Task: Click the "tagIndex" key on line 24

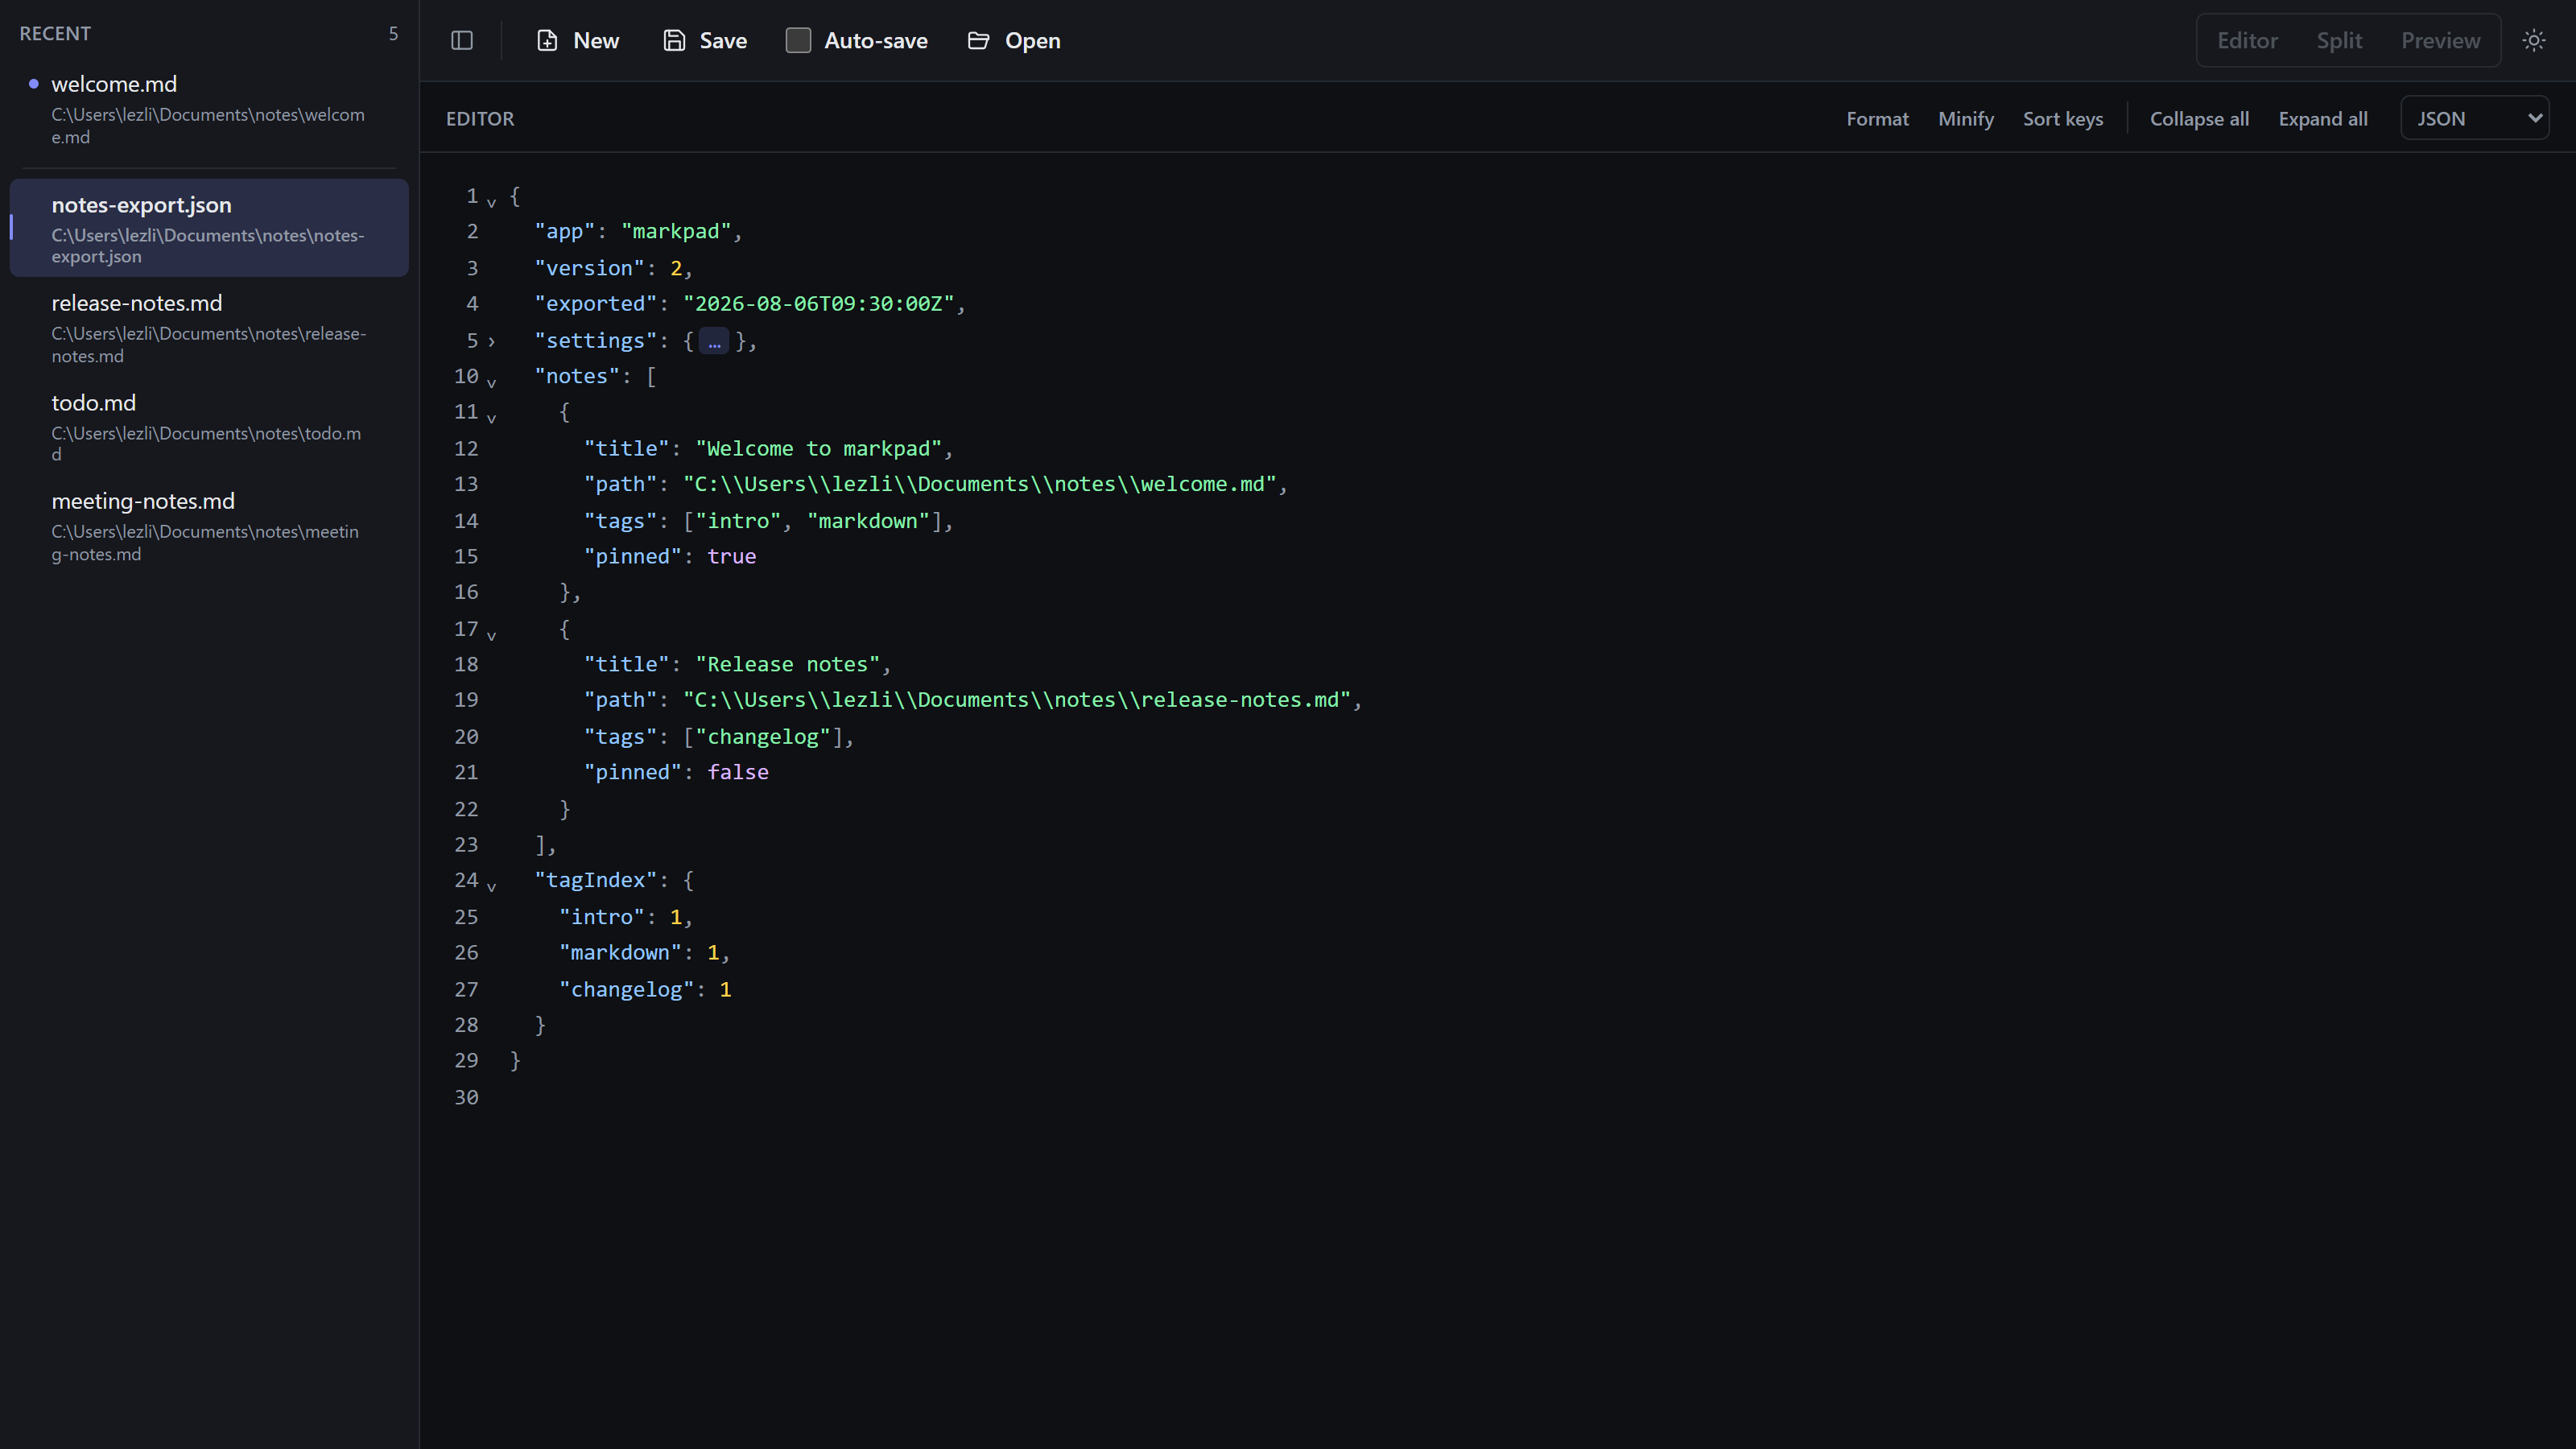Action: click(596, 881)
